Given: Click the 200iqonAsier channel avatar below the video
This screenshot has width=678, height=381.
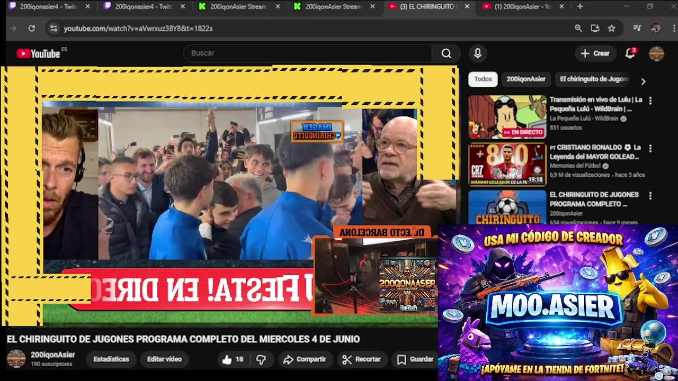Looking at the screenshot, I should coord(16,359).
